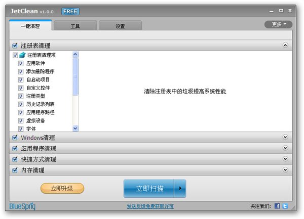Click the registry cleaner broom icon
Image resolution: width=304 pixels, height=219 pixels.
click(x=22, y=55)
